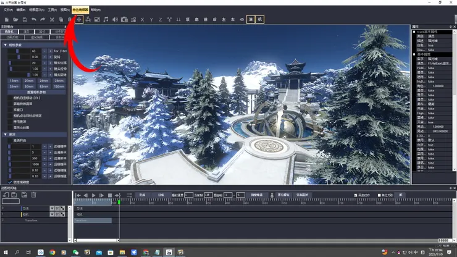Uncheck the 锁定模糊度 checkbox
The width and height of the screenshot is (457, 257).
[x=10, y=182]
